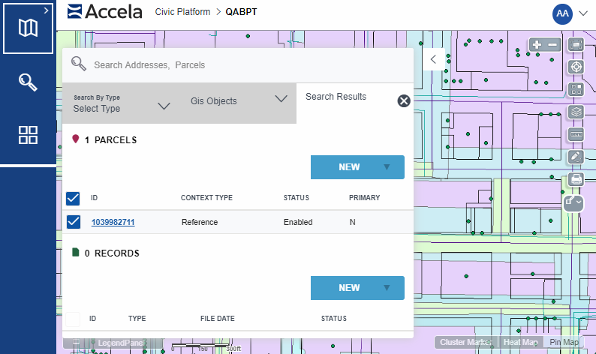Zoom in on the map
The height and width of the screenshot is (354, 596).
point(537,45)
